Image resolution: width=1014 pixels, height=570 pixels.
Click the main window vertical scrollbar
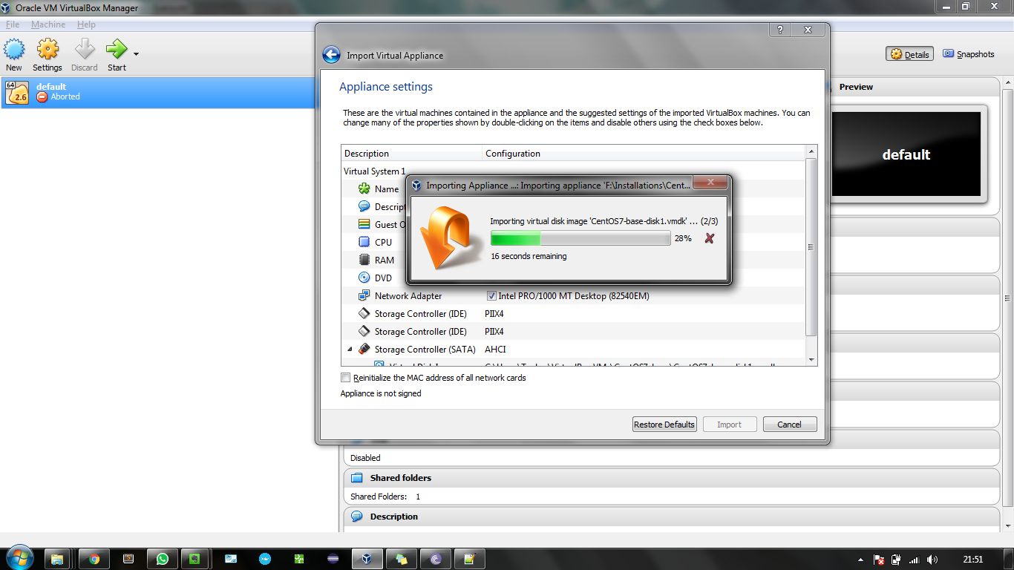1008,297
